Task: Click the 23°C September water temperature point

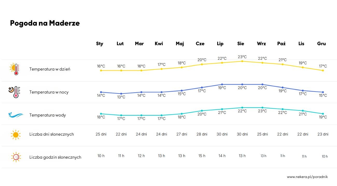Action: click(x=262, y=108)
